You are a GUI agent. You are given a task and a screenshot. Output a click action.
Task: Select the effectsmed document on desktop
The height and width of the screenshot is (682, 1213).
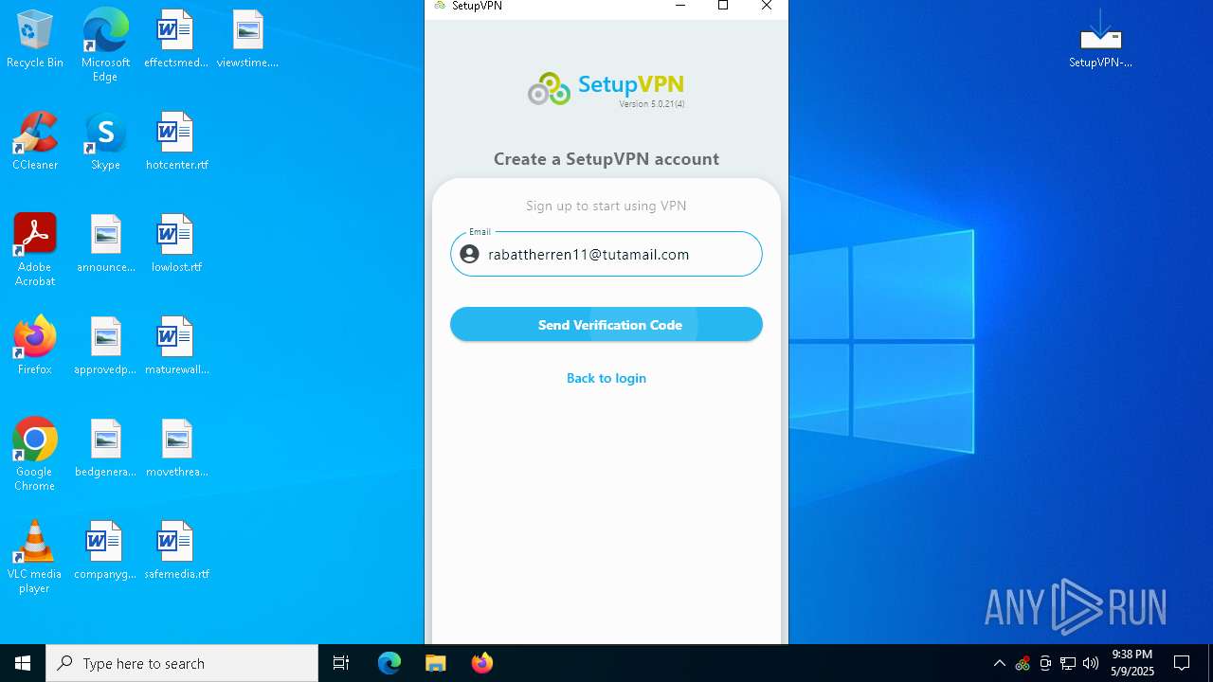coord(175,40)
